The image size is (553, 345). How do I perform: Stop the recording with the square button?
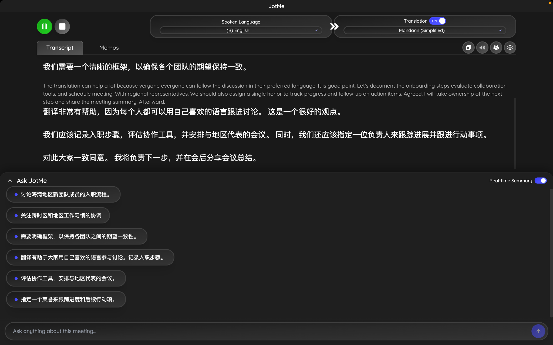click(62, 26)
